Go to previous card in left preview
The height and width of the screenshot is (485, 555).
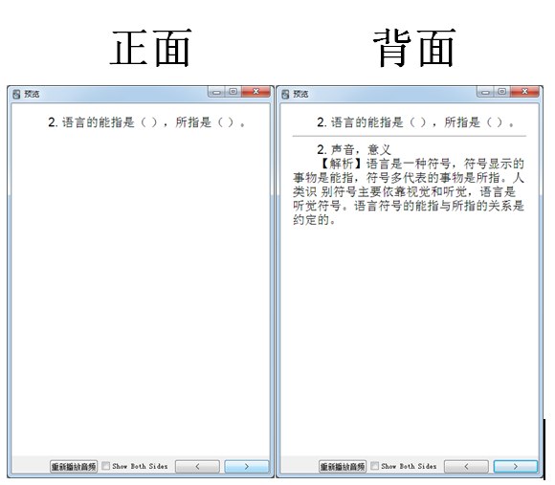pyautogui.click(x=197, y=466)
